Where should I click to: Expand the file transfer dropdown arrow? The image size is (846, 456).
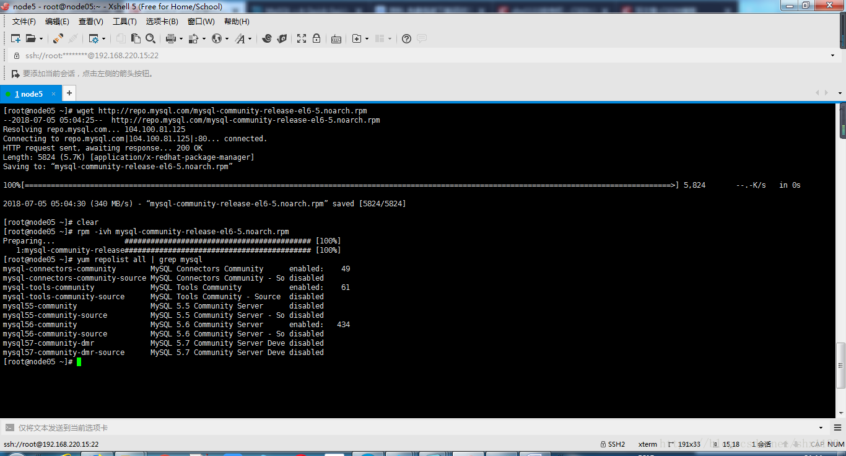[x=203, y=38]
